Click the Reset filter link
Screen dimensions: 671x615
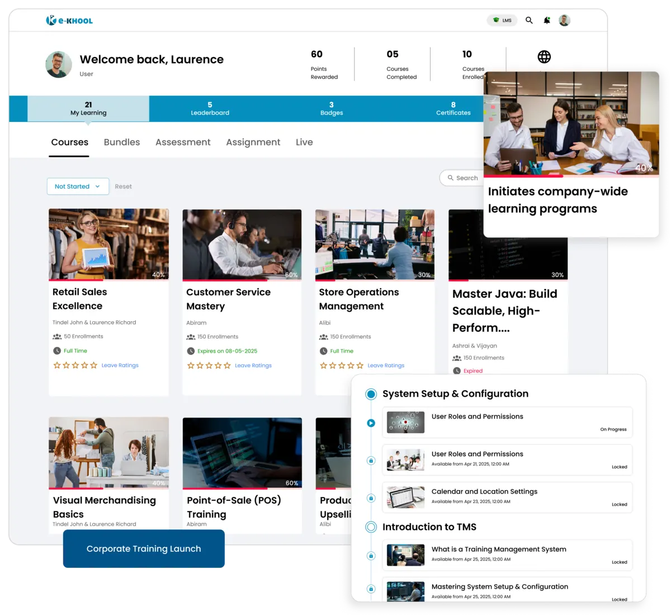pos(123,186)
